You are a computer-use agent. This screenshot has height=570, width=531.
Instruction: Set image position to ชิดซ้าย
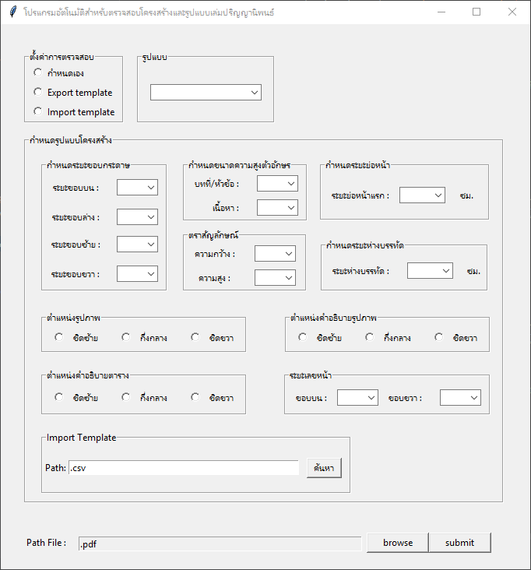pyautogui.click(x=59, y=337)
